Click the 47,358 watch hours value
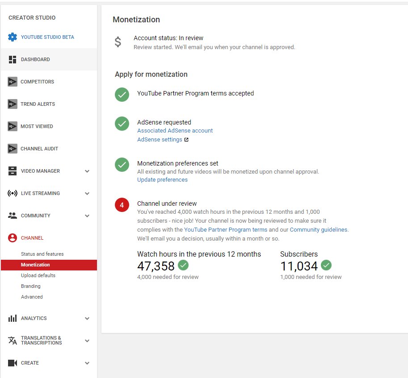This screenshot has width=408, height=378. pyautogui.click(x=156, y=266)
